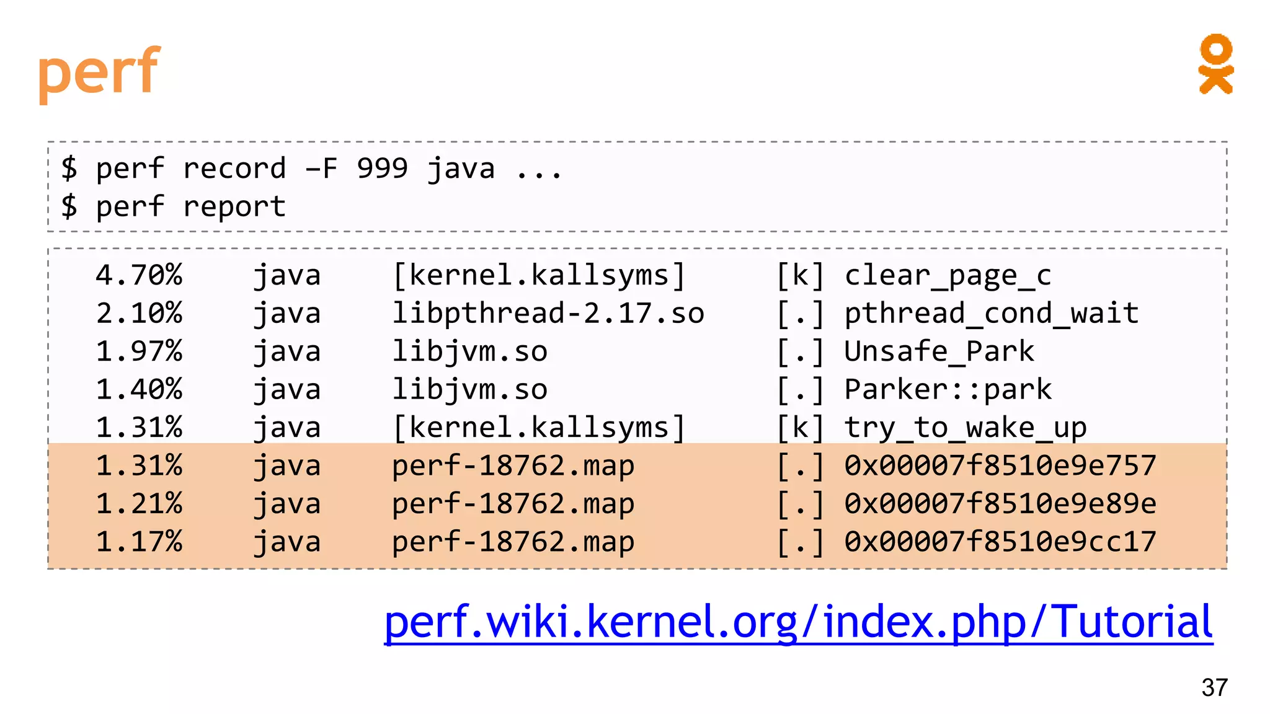1270x714 pixels.
Task: Click the '2.10%' percentage value
Action: pyautogui.click(x=139, y=313)
